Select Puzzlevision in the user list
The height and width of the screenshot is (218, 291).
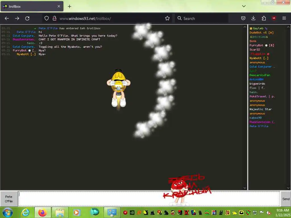262,122
